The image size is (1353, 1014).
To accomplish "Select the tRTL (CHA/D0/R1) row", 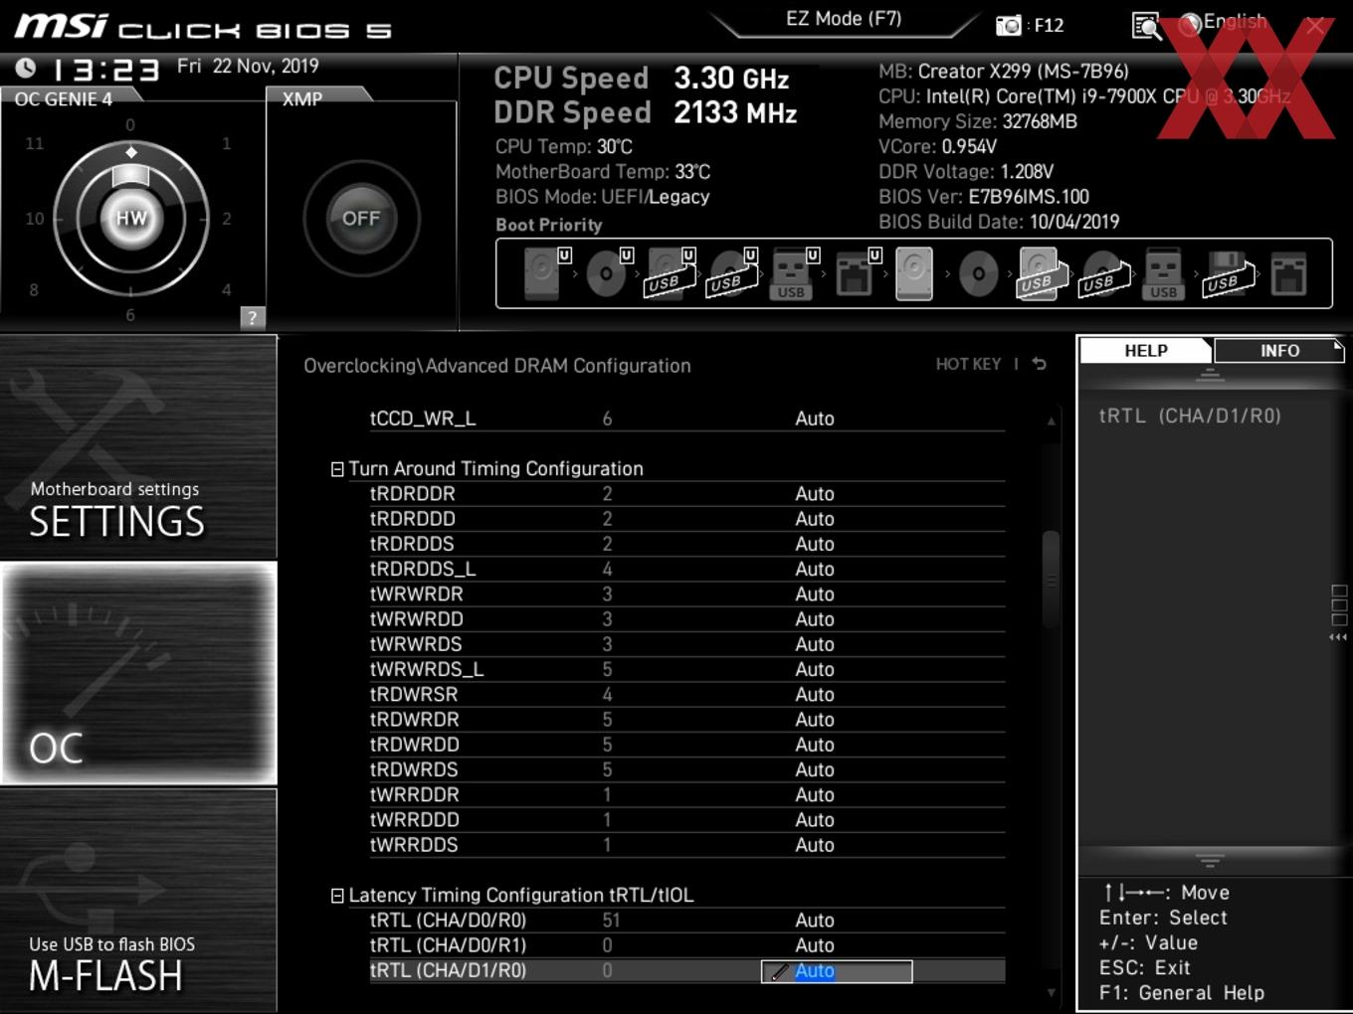I will pos(686,945).
